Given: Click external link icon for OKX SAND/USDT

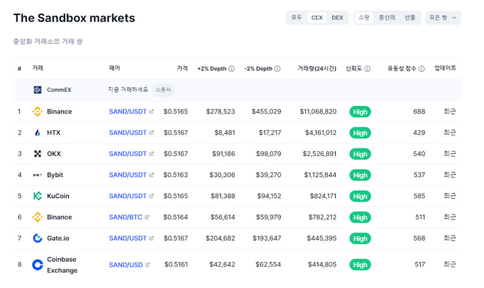Looking at the screenshot, I should [x=151, y=154].
